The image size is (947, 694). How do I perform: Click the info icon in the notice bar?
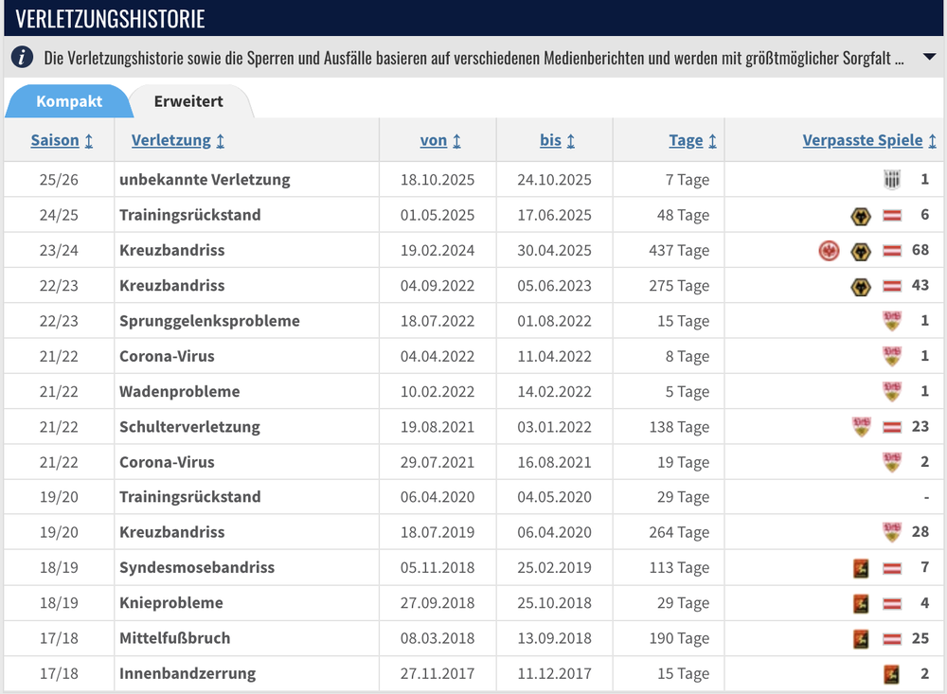point(23,58)
